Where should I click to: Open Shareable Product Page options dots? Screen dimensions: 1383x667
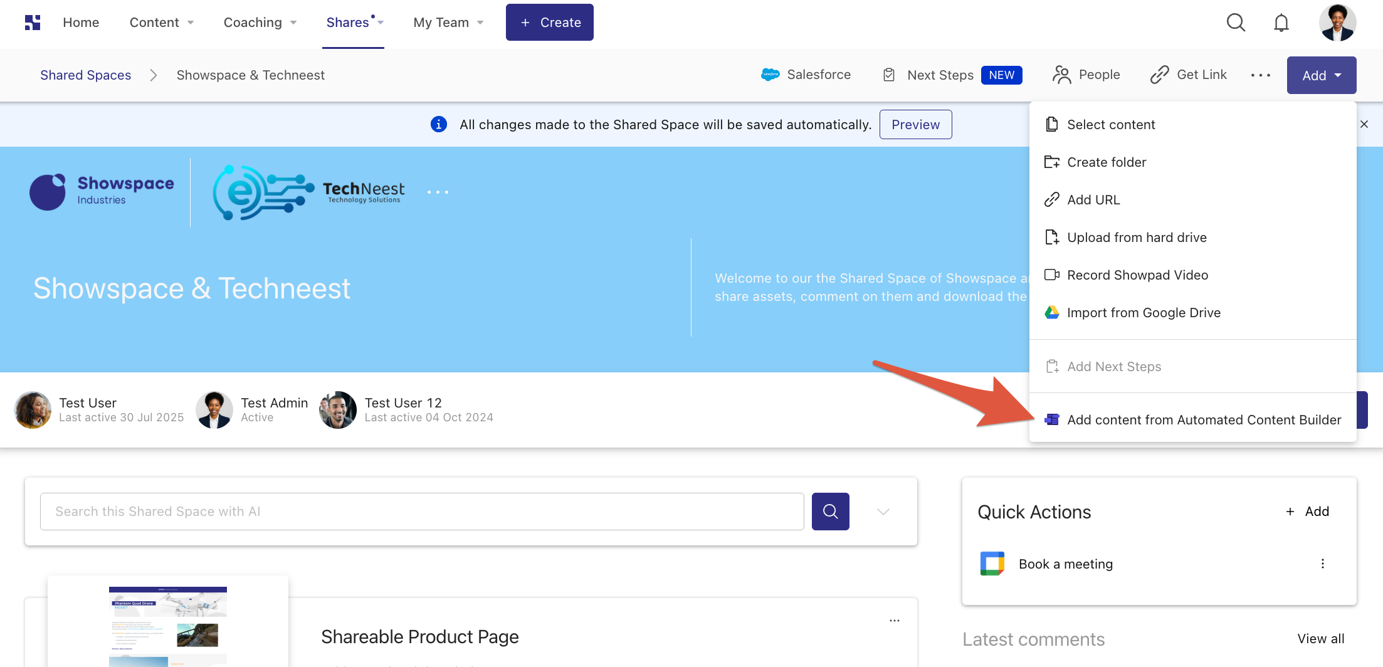[x=895, y=621]
